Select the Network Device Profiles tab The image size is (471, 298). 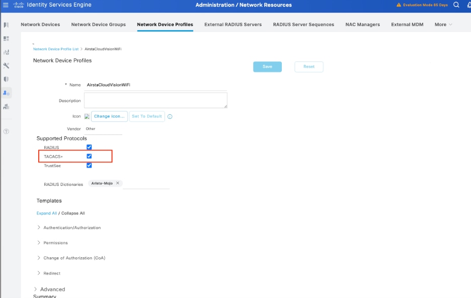pos(165,25)
